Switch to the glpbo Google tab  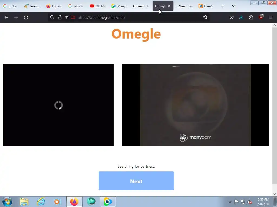11,6
